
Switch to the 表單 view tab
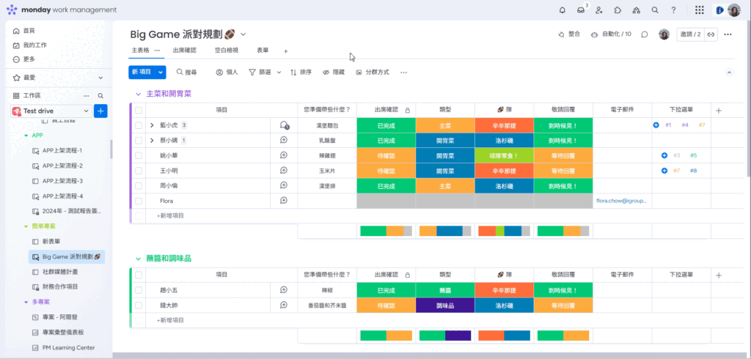pos(263,51)
